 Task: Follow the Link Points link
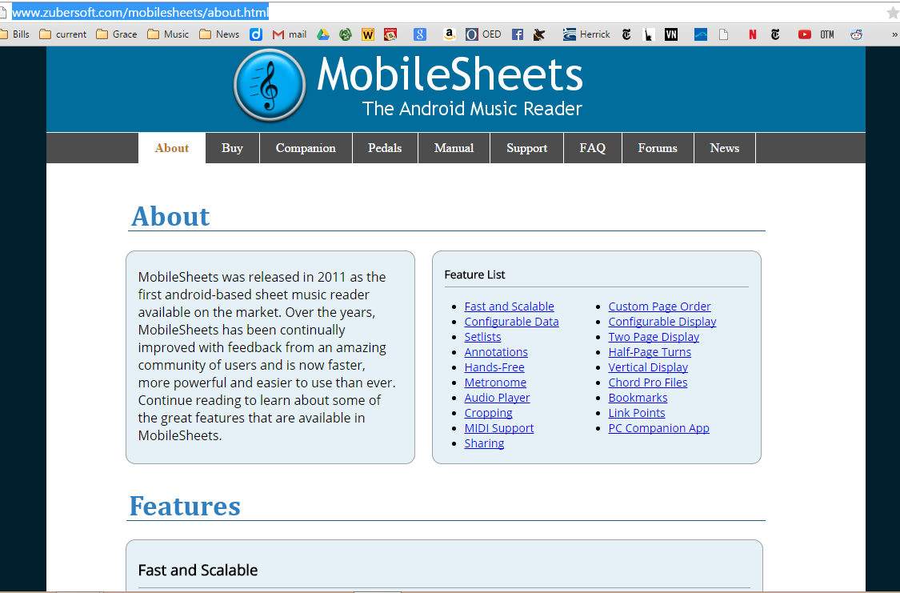pyautogui.click(x=637, y=413)
